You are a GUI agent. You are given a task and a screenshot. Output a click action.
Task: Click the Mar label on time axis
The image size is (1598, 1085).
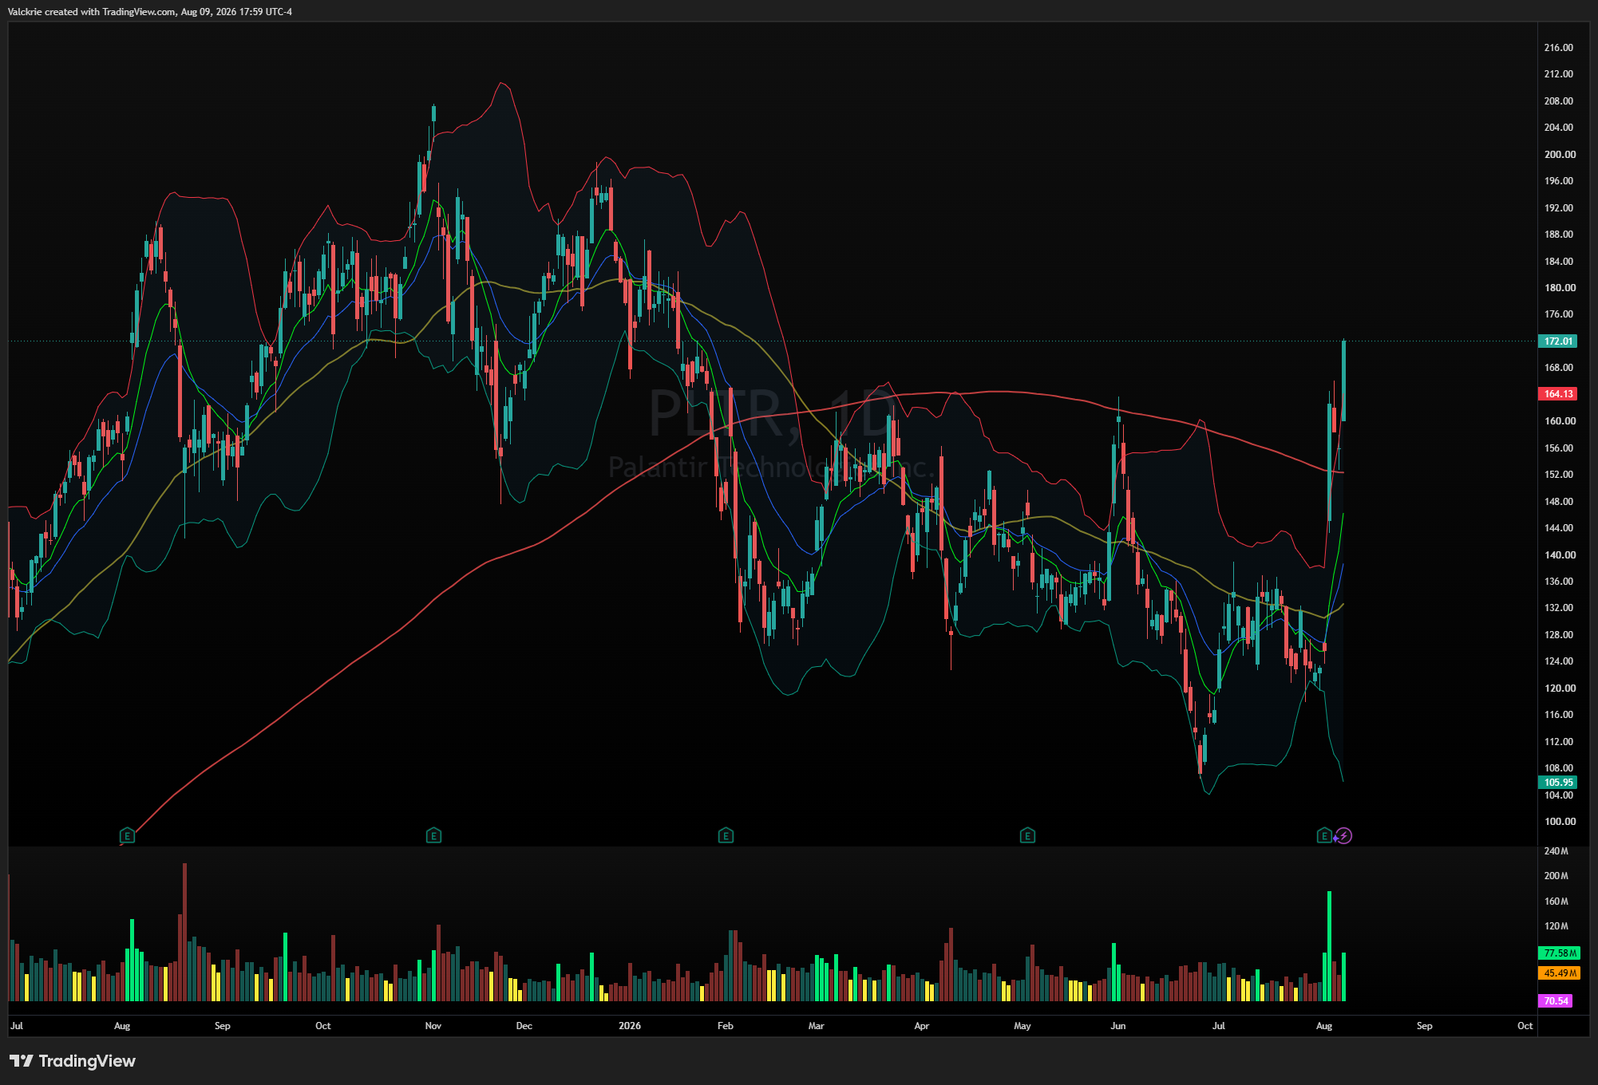tap(817, 1026)
